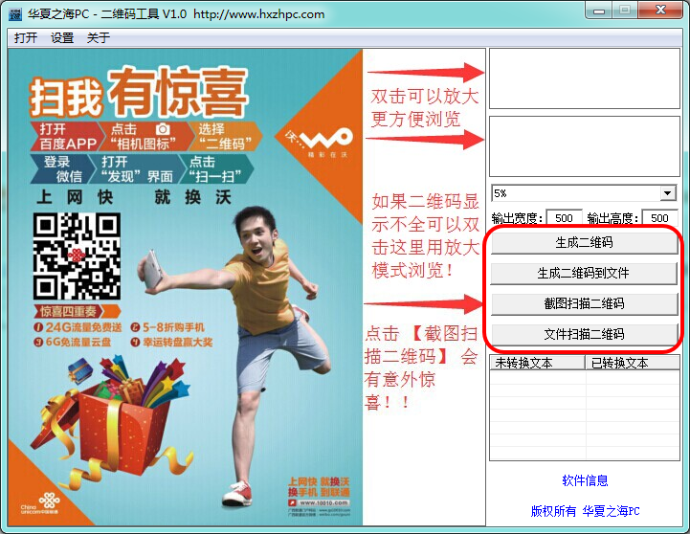
Task: Close the 二维码工具 window
Action: point(660,11)
